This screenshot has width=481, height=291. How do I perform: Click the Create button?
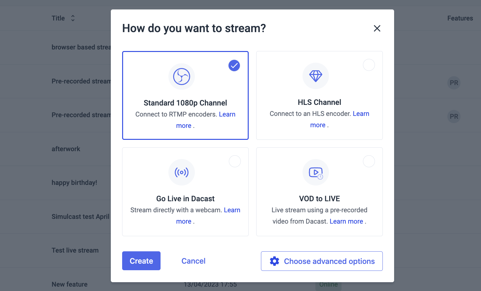tap(141, 261)
